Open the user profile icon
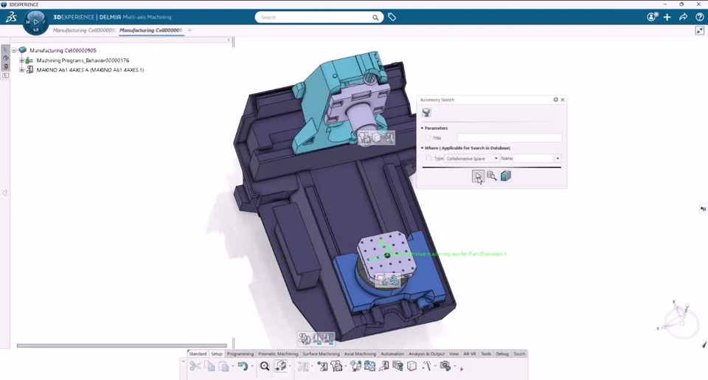The width and height of the screenshot is (708, 380). (x=651, y=17)
